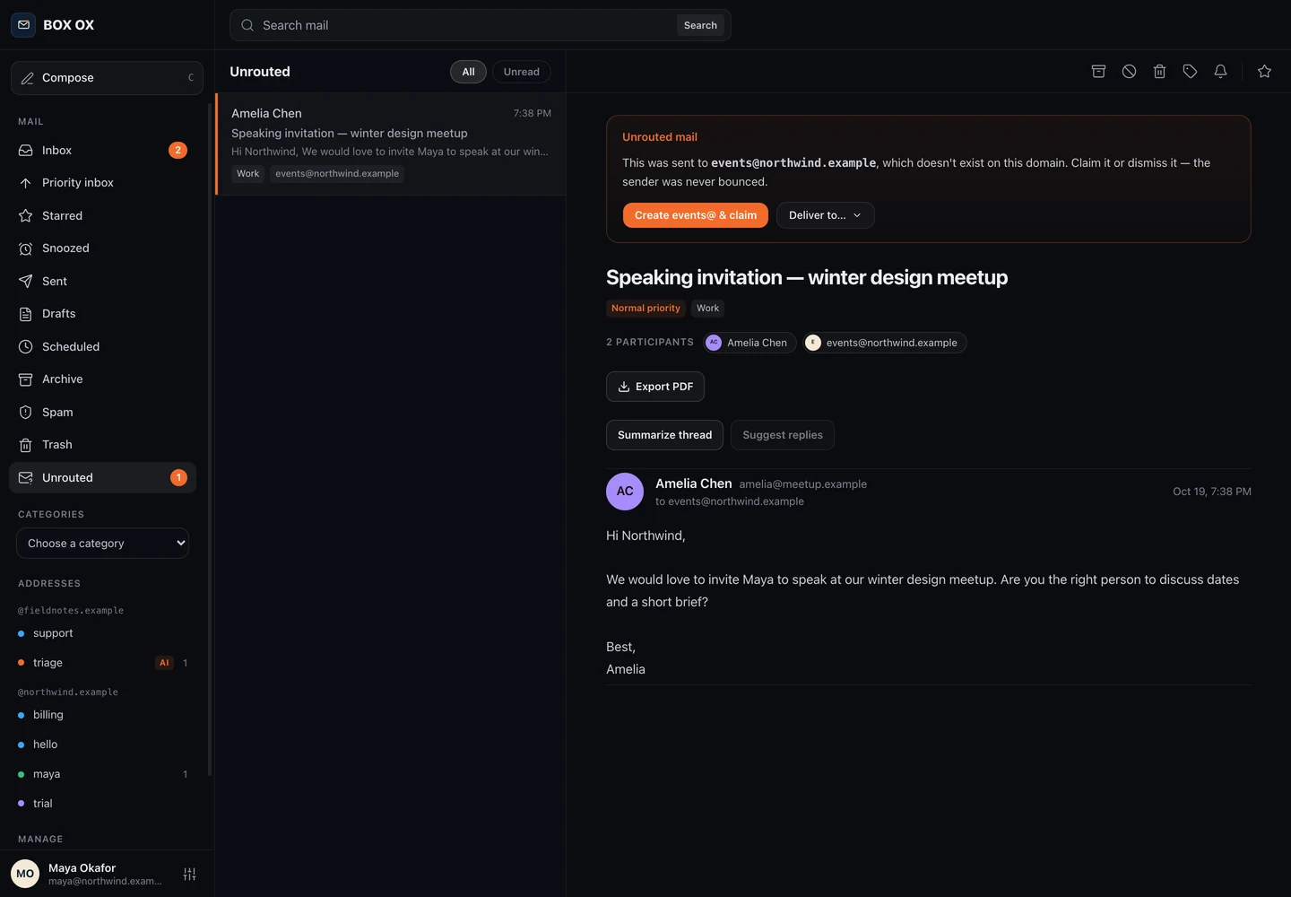Click the Trash bin icon in sidebar

pos(25,445)
